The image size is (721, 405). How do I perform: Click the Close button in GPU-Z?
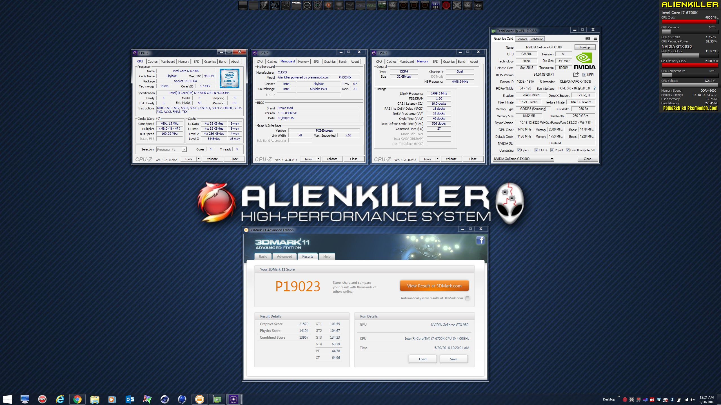coord(588,159)
